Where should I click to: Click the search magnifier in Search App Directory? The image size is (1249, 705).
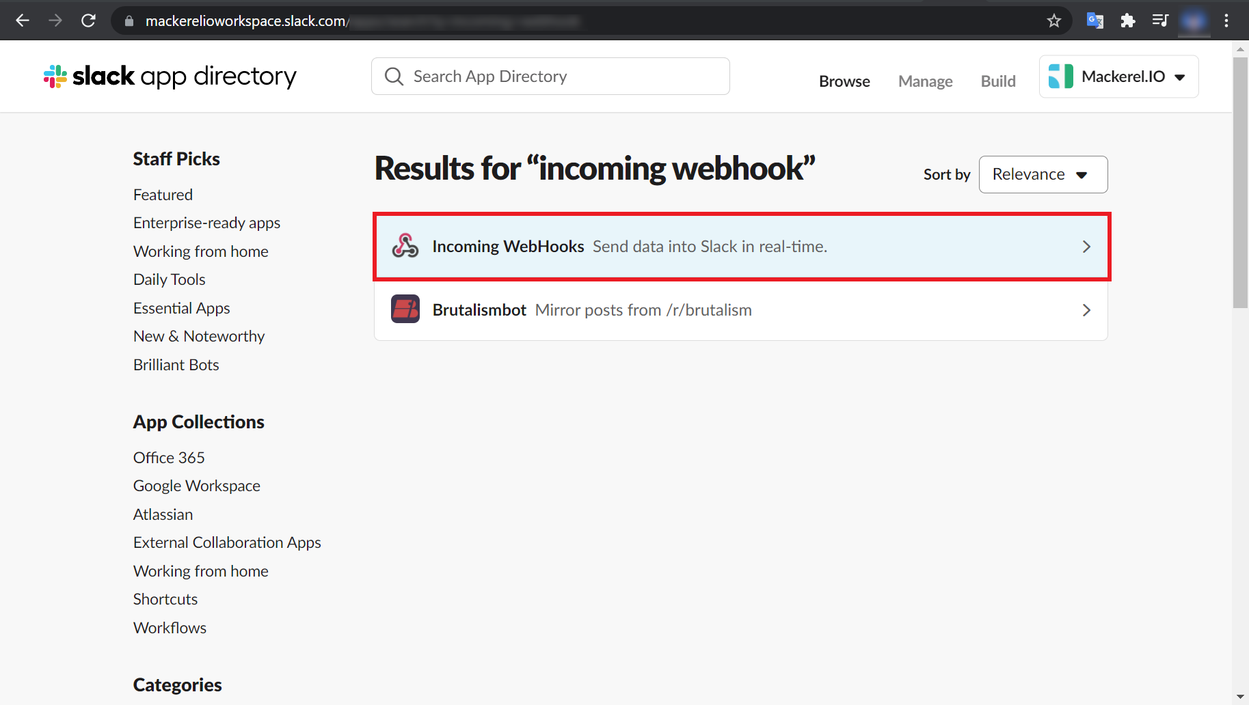394,76
